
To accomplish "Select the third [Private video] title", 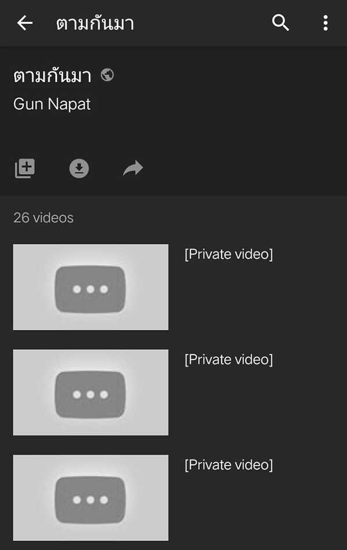I will pyautogui.click(x=229, y=465).
